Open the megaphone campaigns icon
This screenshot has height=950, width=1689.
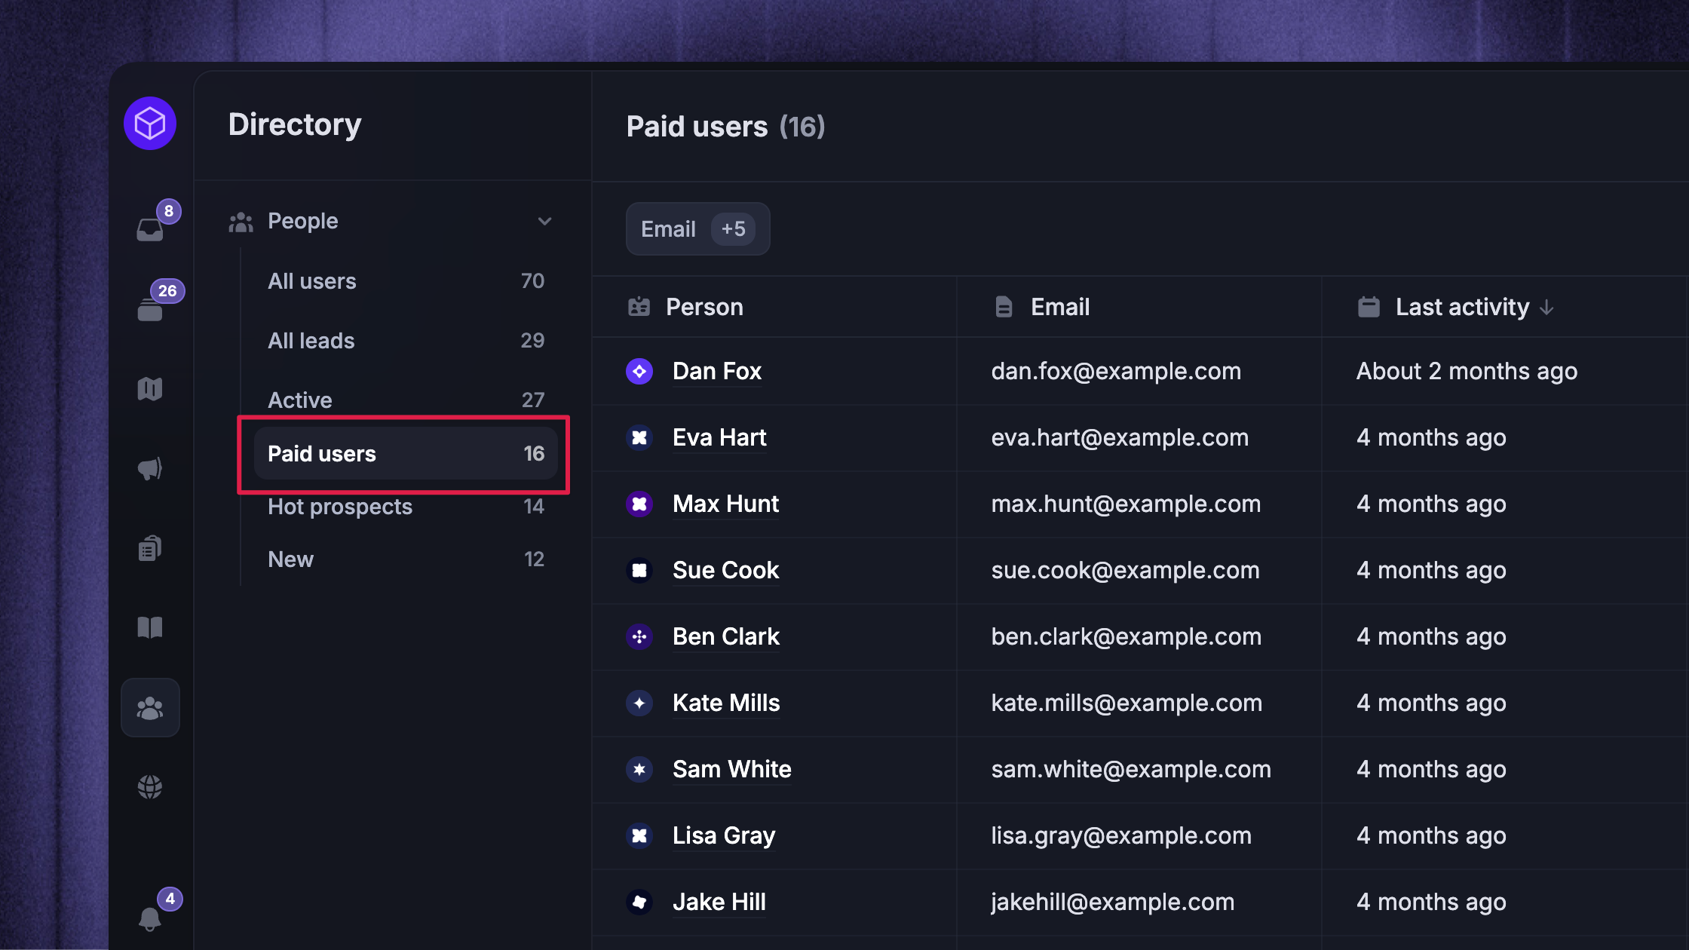click(150, 469)
